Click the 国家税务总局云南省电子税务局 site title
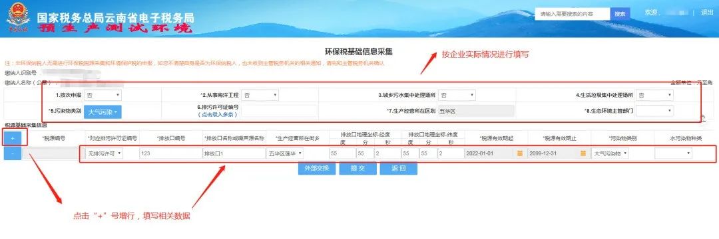Screen dimensions: 719x239 click(116, 17)
